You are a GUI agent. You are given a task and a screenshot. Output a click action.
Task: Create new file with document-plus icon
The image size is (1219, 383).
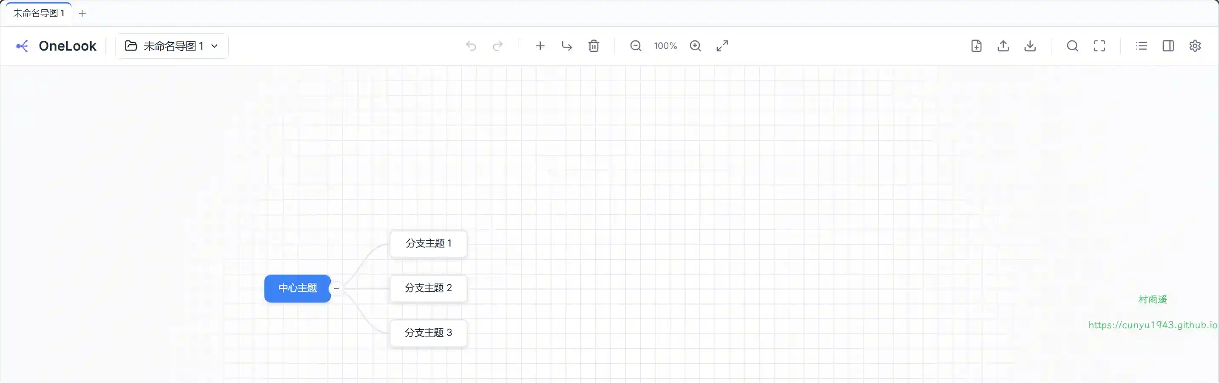click(976, 46)
